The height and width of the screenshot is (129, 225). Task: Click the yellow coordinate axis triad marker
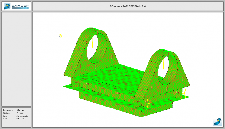pyautogui.click(x=61, y=36)
